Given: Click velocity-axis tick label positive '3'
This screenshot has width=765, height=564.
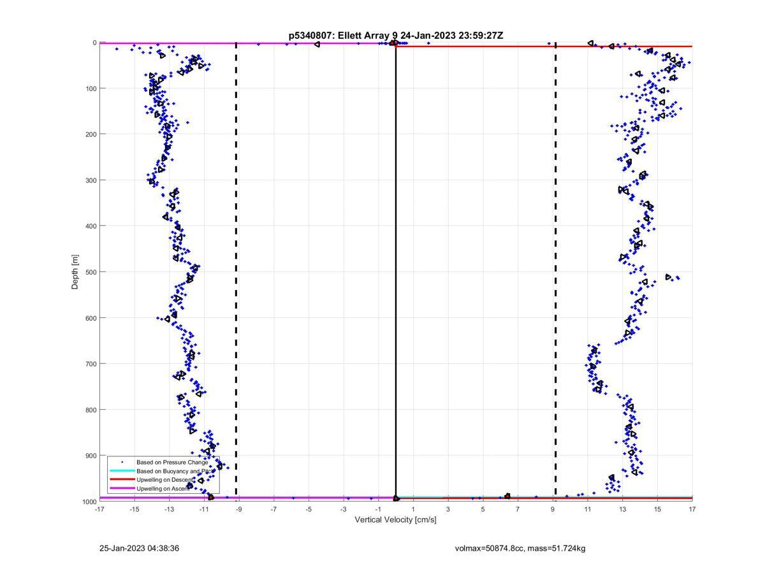Looking at the screenshot, I should tap(448, 509).
